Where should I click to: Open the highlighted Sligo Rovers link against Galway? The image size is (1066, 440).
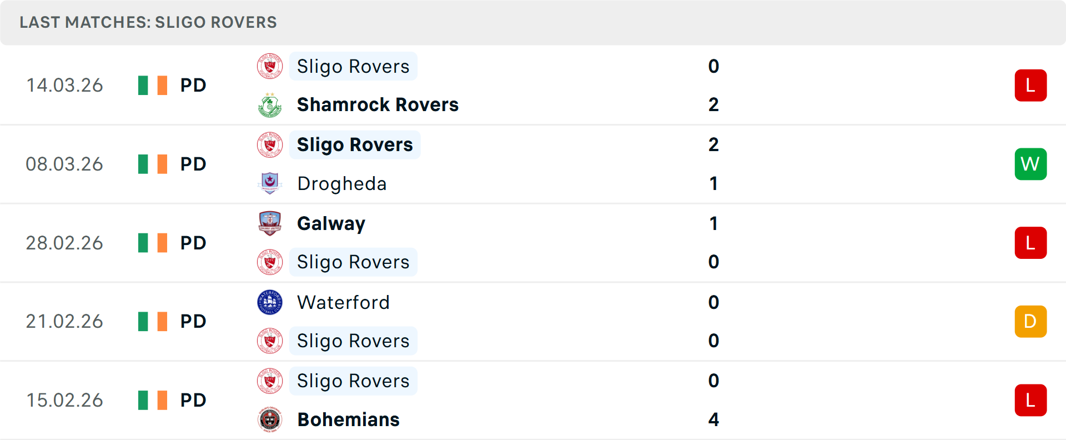pyautogui.click(x=353, y=262)
